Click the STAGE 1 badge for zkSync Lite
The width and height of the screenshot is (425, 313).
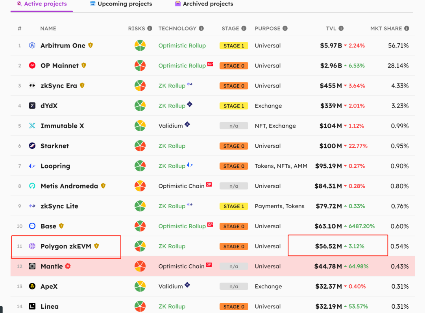[234, 206]
